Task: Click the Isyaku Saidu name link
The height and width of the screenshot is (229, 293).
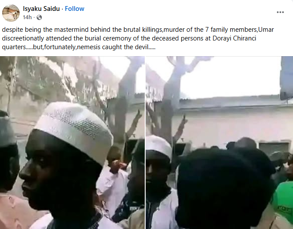Action: point(41,9)
